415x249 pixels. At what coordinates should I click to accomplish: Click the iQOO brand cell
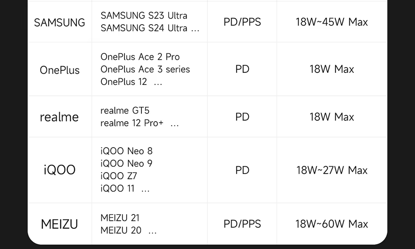[59, 170]
